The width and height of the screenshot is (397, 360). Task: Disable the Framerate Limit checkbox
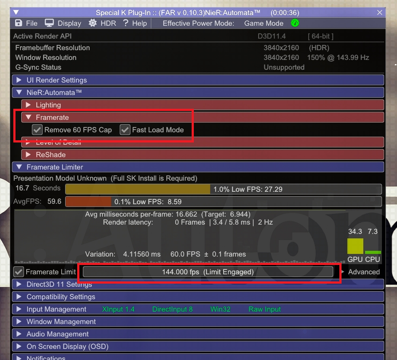(19, 272)
